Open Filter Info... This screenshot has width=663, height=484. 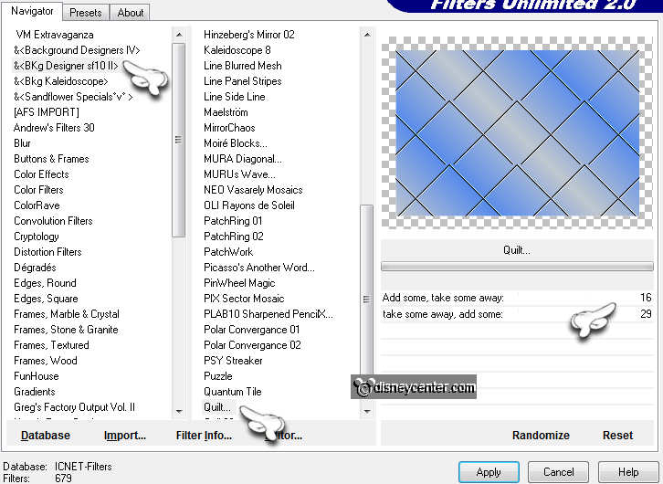coord(204,435)
